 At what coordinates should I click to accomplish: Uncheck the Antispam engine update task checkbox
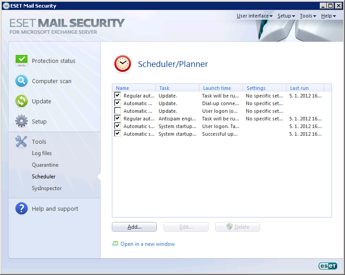pyautogui.click(x=118, y=118)
